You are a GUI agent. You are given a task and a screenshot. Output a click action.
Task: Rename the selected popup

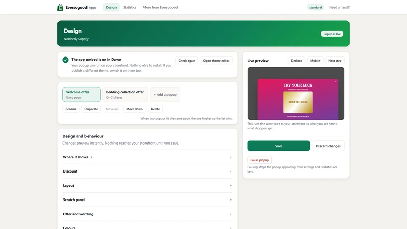tap(71, 109)
